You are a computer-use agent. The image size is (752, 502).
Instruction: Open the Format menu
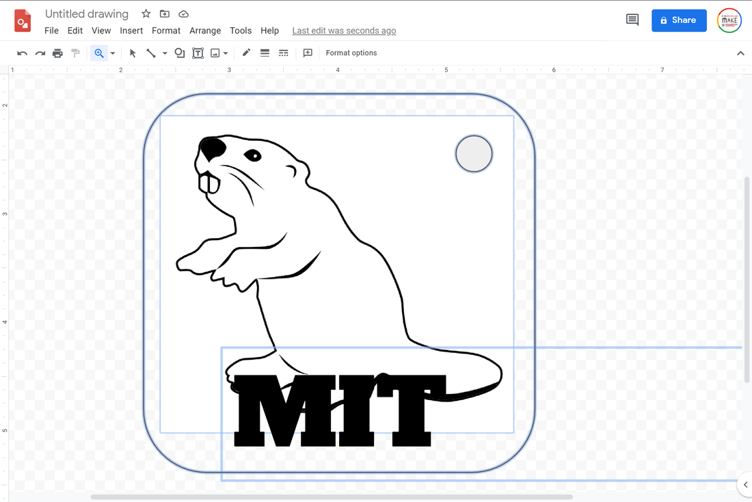[166, 31]
